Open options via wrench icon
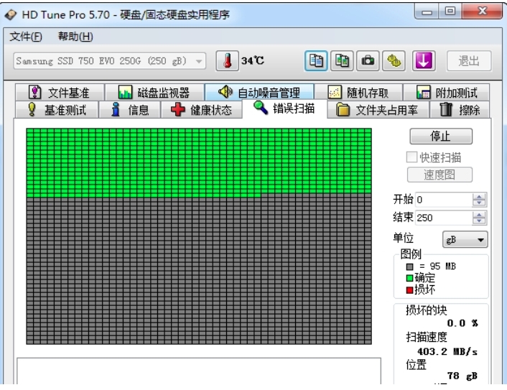The height and width of the screenshot is (390, 507). click(x=394, y=60)
